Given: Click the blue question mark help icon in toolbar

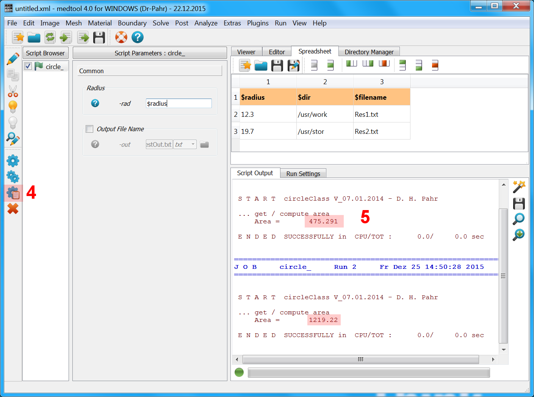Looking at the screenshot, I should [138, 37].
